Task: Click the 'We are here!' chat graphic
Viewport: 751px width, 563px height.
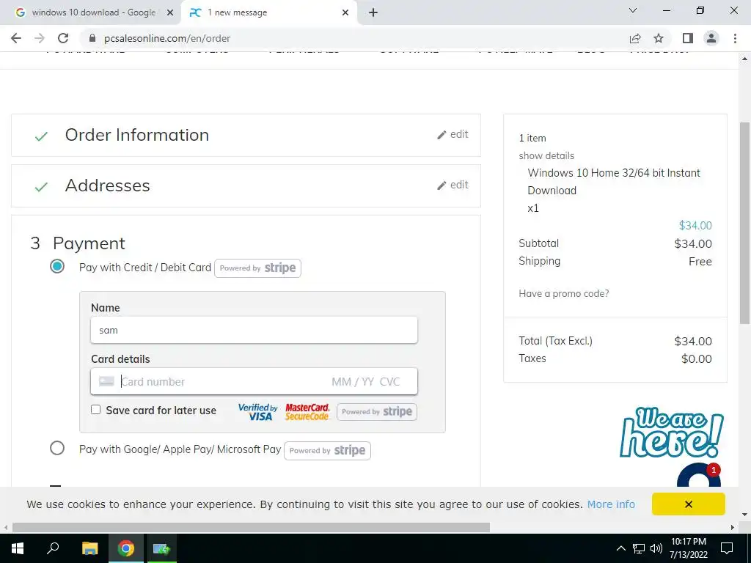Action: click(672, 433)
